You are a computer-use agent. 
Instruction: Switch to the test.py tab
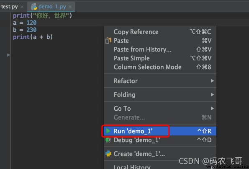[x=9, y=7]
